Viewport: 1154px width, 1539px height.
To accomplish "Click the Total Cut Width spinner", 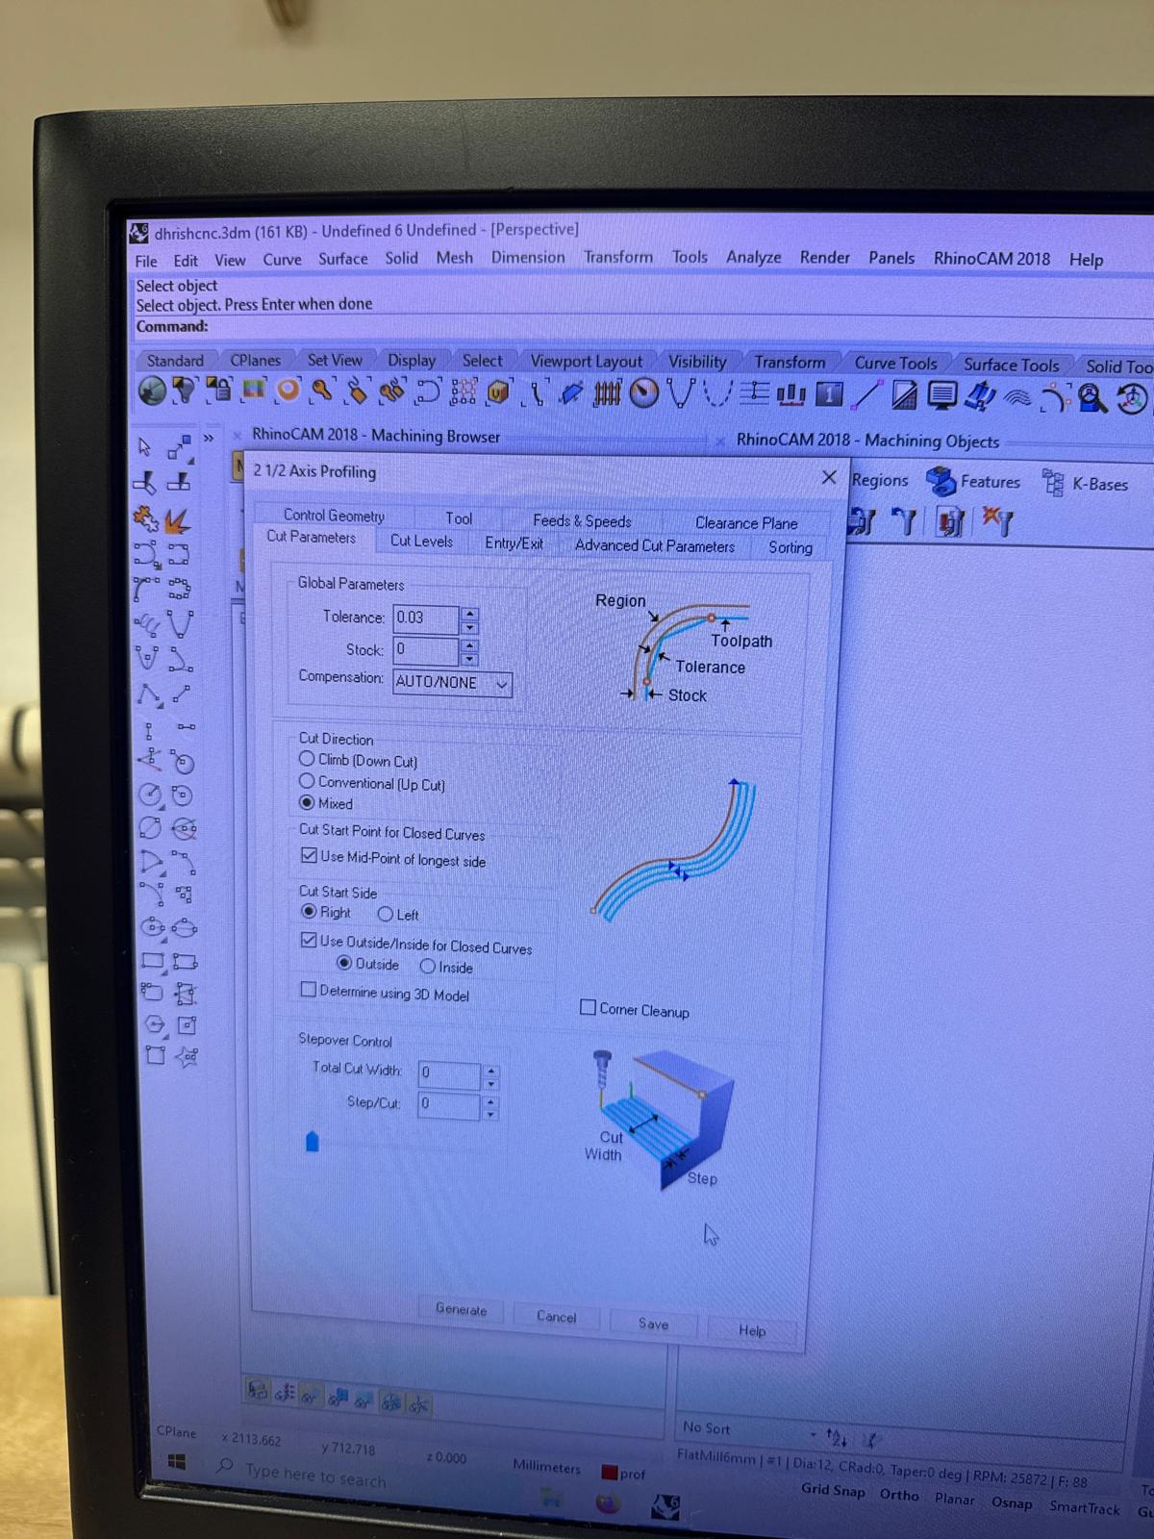I will [491, 1076].
